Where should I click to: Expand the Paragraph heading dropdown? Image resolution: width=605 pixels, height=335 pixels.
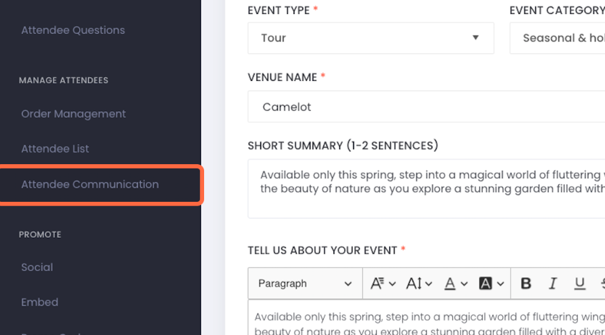click(x=305, y=283)
